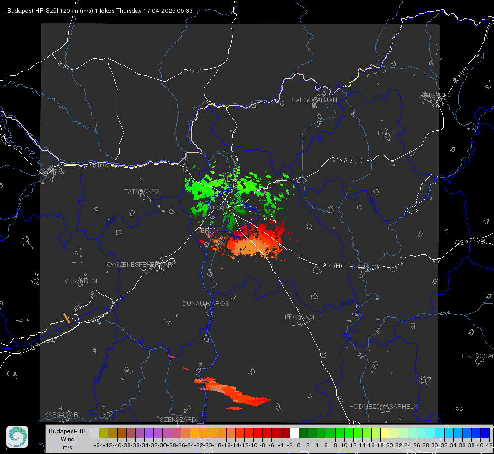
Task: Click the SALGÓTARJÁN city label
Action: click(314, 100)
